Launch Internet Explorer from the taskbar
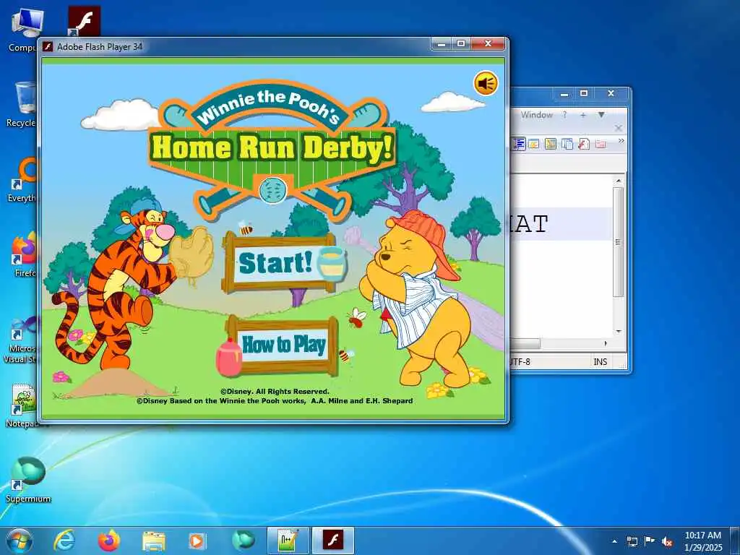This screenshot has height=555, width=740. click(64, 541)
